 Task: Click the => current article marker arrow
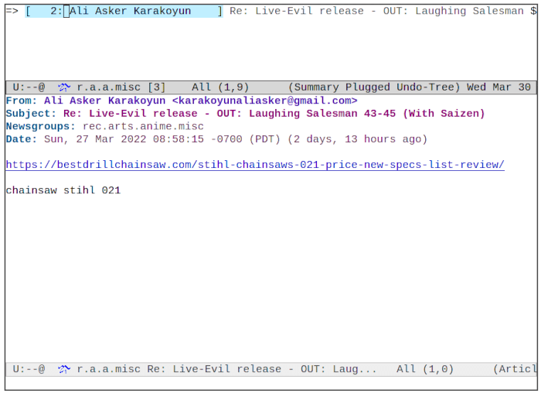[12, 11]
